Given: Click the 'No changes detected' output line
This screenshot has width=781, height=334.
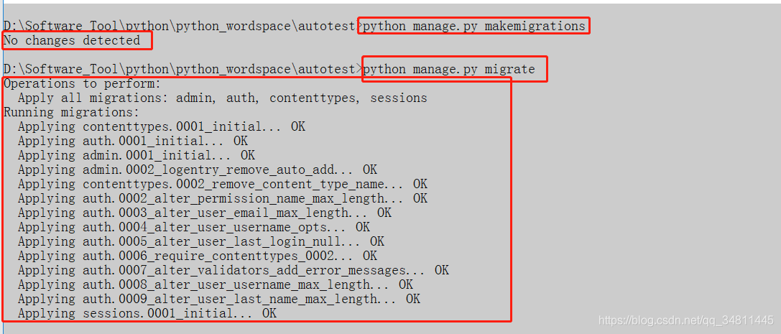Looking at the screenshot, I should pyautogui.click(x=73, y=40).
